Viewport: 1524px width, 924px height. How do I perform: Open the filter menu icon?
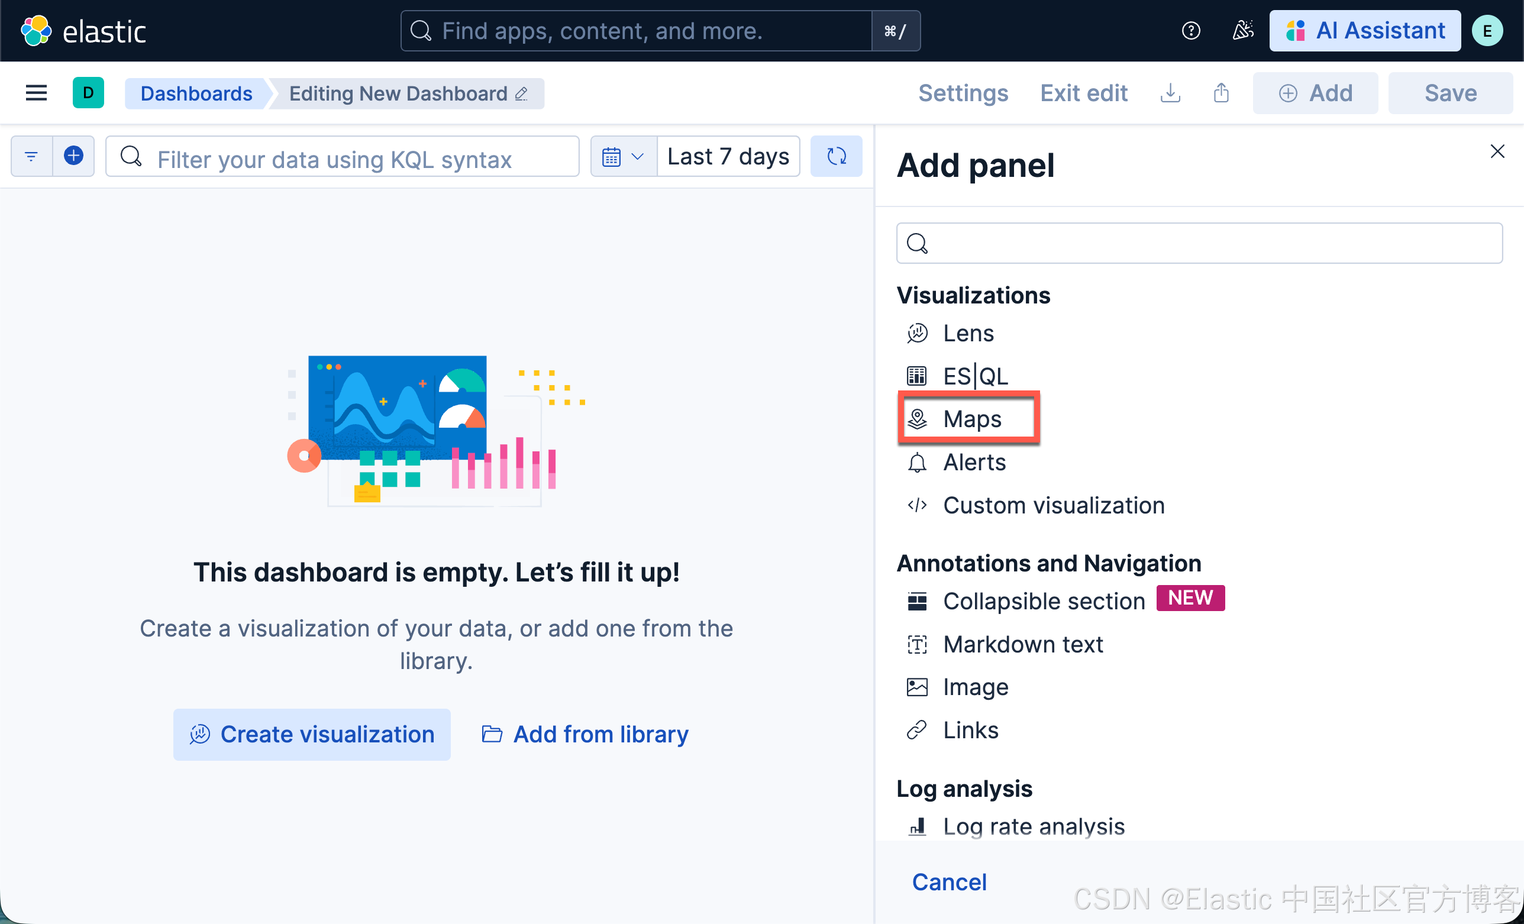tap(31, 156)
